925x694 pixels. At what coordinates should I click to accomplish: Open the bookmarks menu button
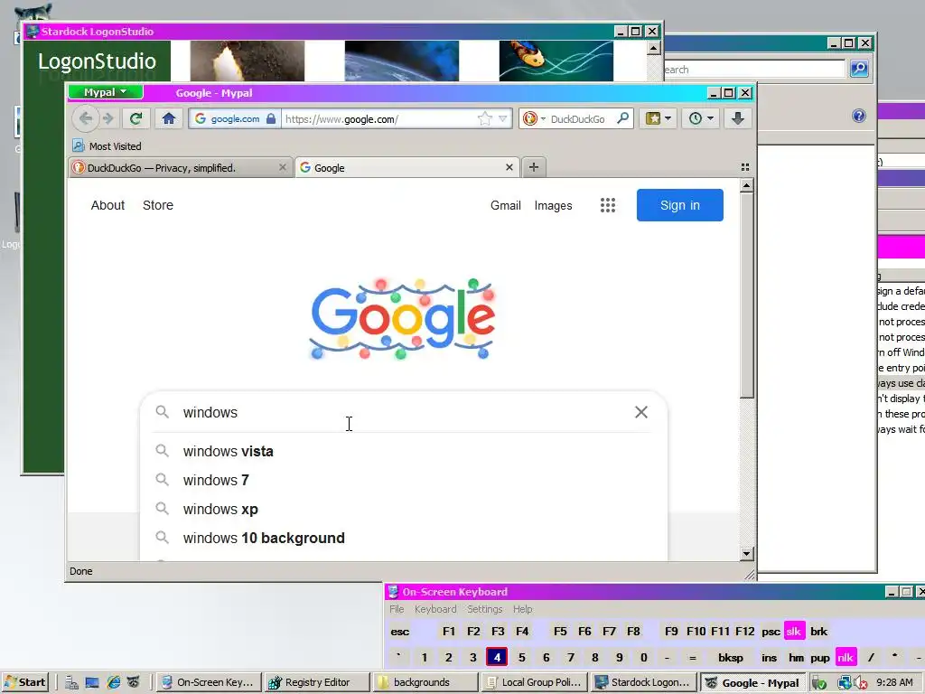(658, 118)
